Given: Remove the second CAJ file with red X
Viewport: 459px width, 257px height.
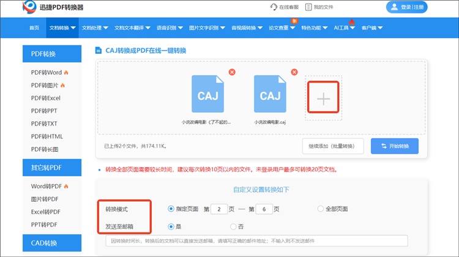Looking at the screenshot, I should (294, 72).
